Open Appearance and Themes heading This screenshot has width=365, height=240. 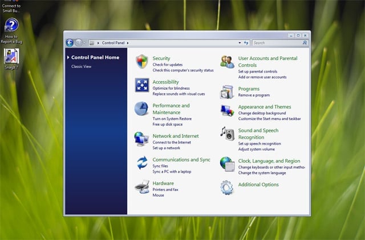coord(265,107)
